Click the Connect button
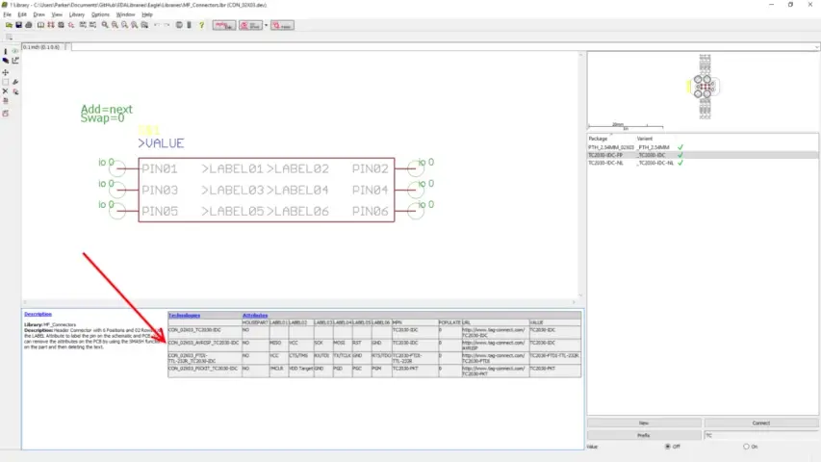The image size is (821, 462). point(760,423)
